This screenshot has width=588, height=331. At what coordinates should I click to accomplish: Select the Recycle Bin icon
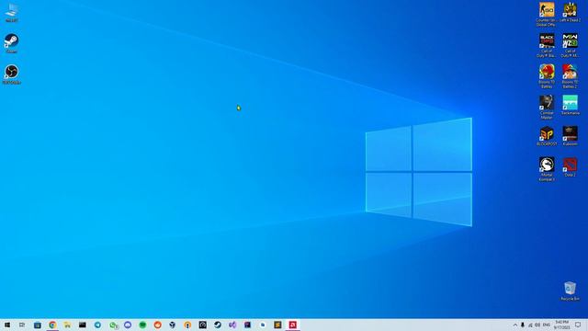pyautogui.click(x=570, y=291)
